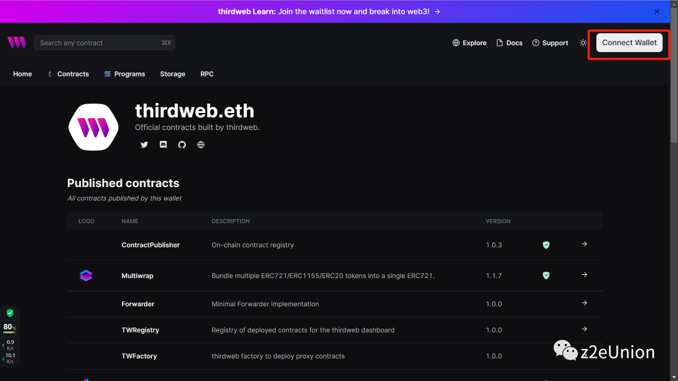Open thirdweb's GitHub icon link
The image size is (678, 381).
pyautogui.click(x=182, y=144)
